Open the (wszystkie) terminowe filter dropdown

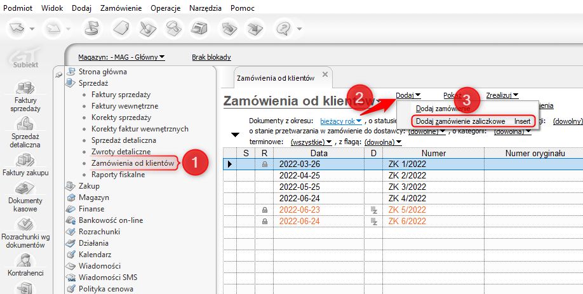pyautogui.click(x=311, y=142)
